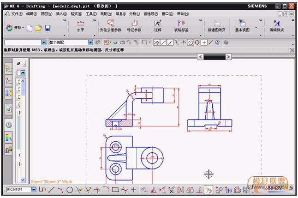Expand the 整个装配 selection scope dropdown
The image size is (298, 198).
pyautogui.click(x=90, y=42)
